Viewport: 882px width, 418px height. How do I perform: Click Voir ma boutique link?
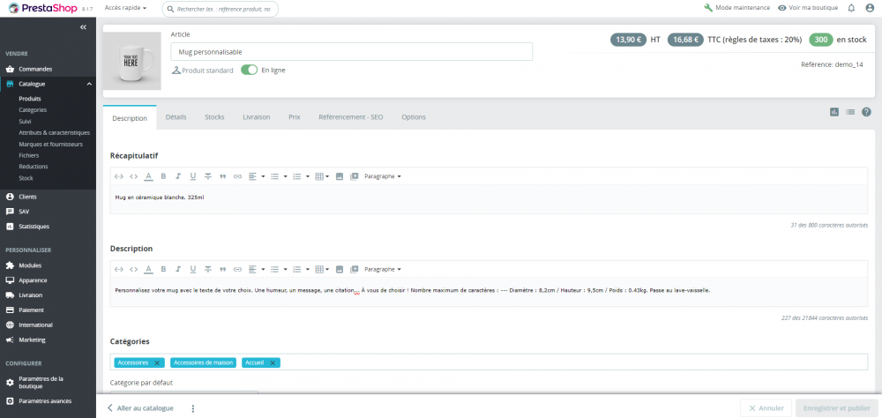pos(808,8)
